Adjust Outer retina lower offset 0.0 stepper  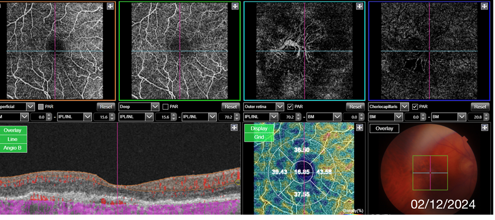click(x=361, y=117)
